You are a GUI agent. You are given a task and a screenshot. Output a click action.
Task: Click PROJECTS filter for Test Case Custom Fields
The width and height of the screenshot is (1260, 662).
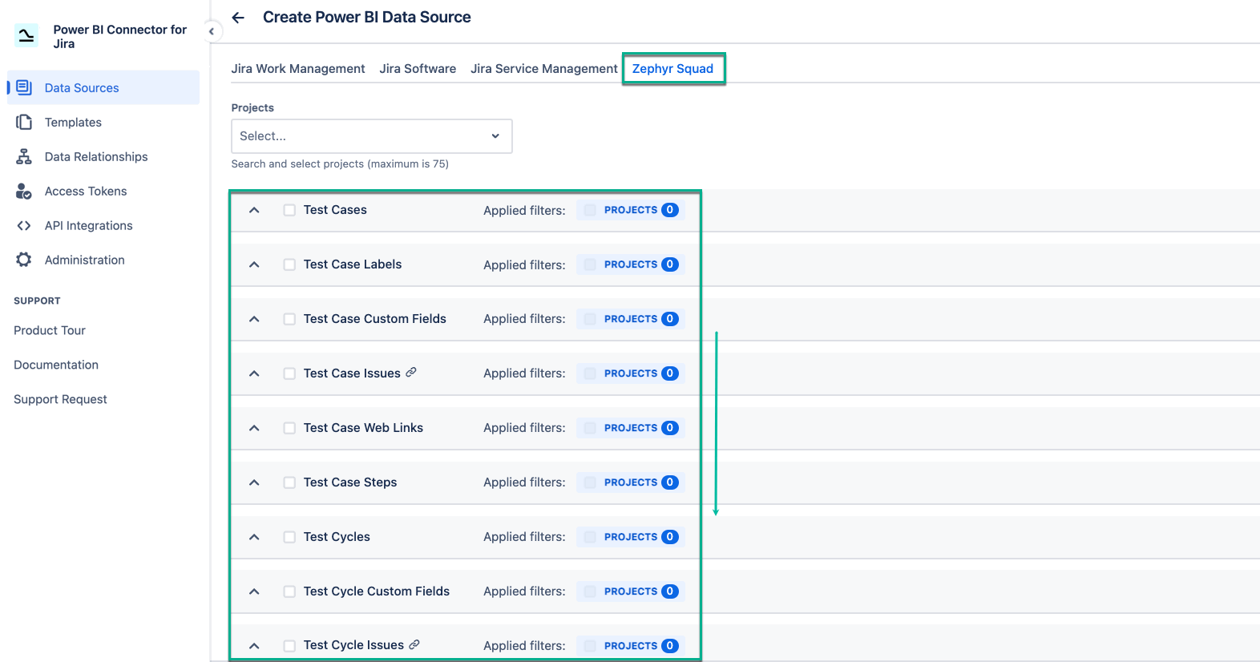631,319
